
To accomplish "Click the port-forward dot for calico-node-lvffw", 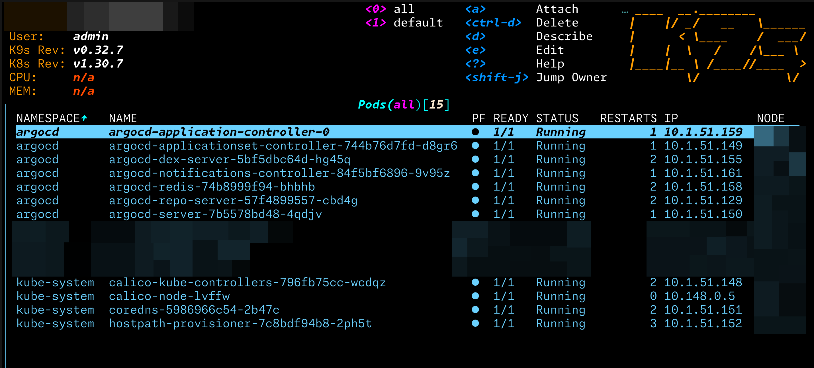I will coord(475,296).
